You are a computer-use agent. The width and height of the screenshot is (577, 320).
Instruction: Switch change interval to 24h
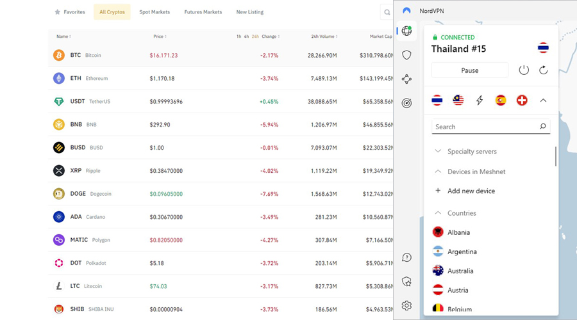[x=255, y=36]
